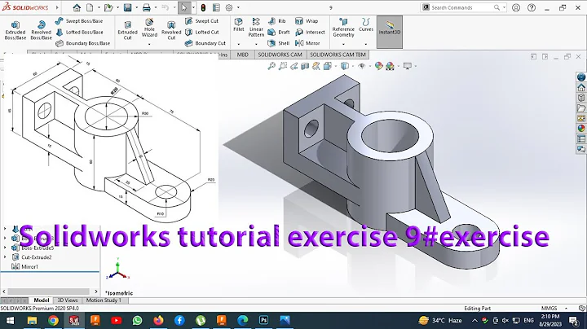Open the New document dropdown arrow
Image resolution: width=587 pixels, height=329 pixels.
pyautogui.click(x=99, y=7)
